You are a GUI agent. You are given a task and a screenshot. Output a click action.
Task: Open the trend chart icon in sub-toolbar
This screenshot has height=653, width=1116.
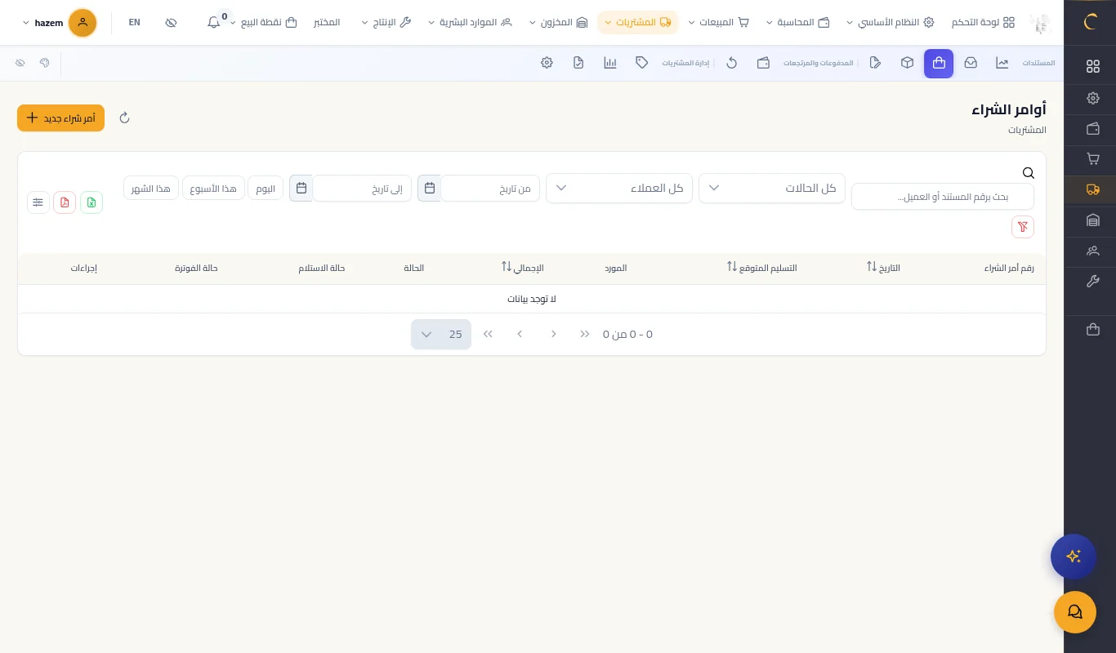[x=1002, y=63]
